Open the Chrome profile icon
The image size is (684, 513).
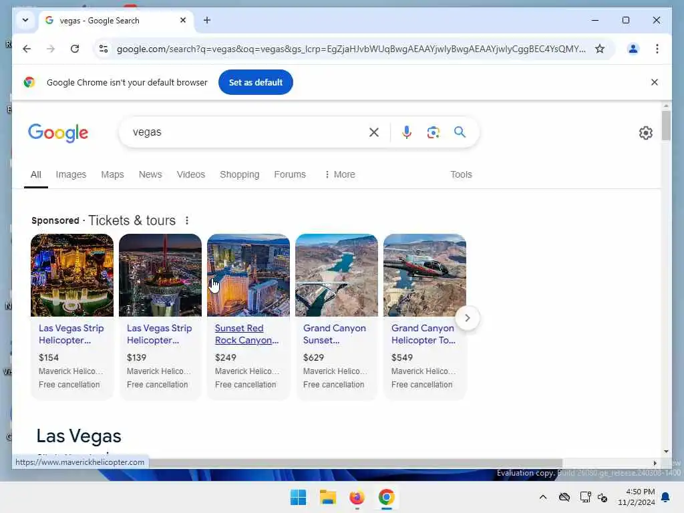[x=633, y=49]
